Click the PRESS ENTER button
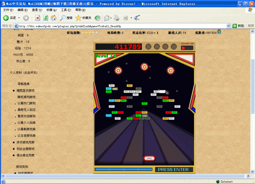This screenshot has width=255, height=184. [x=173, y=169]
